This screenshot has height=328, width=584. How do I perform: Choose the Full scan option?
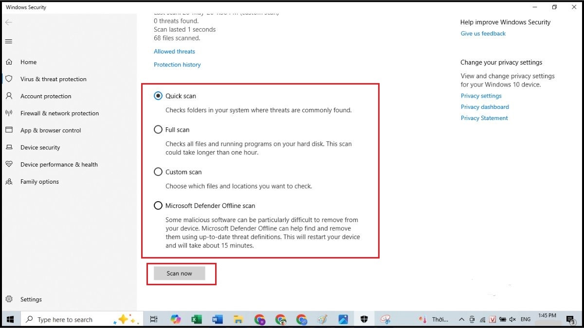point(158,130)
